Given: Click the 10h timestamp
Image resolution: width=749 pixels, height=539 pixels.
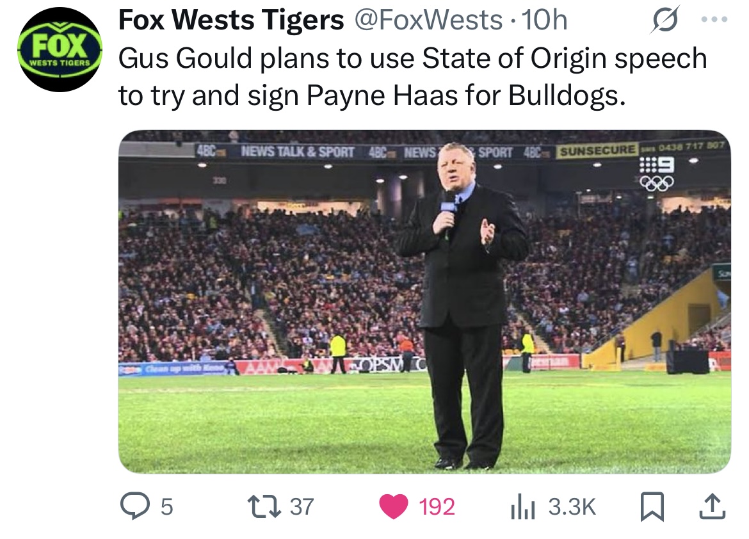Looking at the screenshot, I should 544,20.
